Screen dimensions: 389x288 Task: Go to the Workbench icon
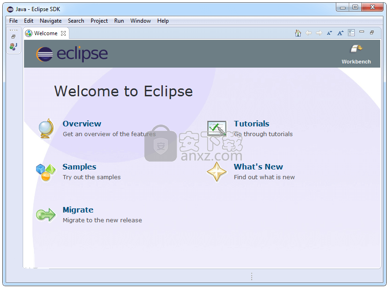[356, 49]
